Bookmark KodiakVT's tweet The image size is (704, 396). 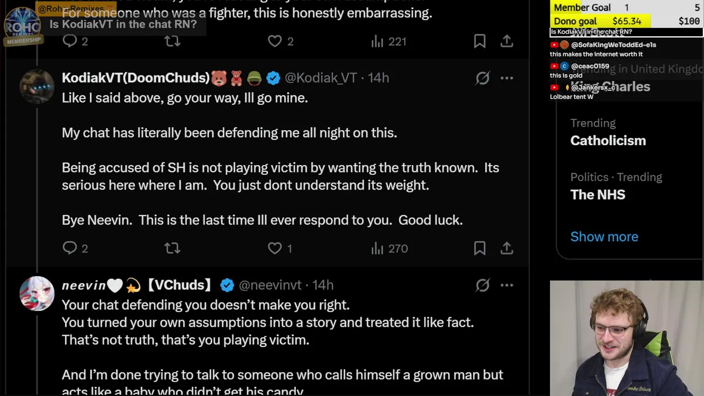pos(480,248)
